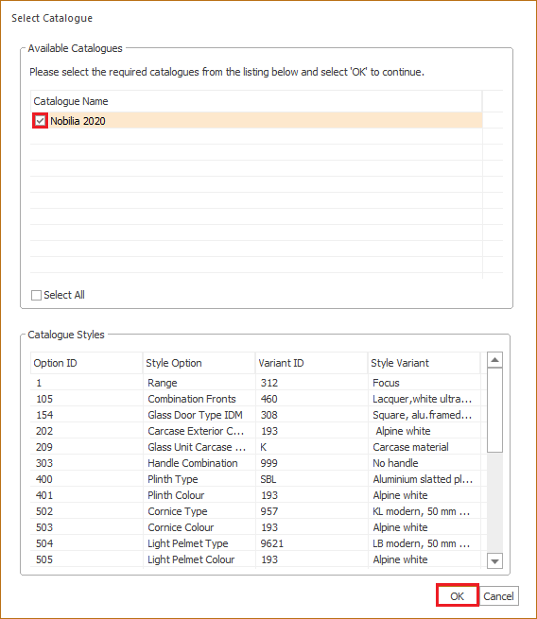Select the Glass Door Type IDM row
The width and height of the screenshot is (537, 619).
[x=255, y=415]
